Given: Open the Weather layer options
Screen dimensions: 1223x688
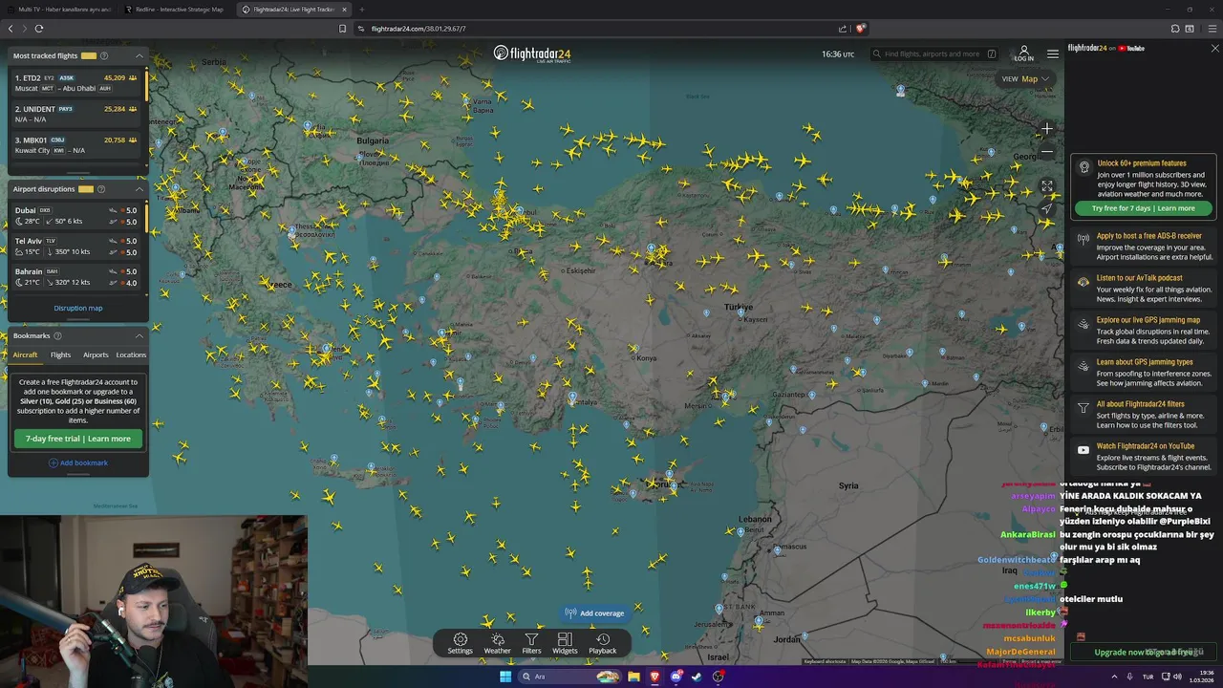Looking at the screenshot, I should 497,643.
